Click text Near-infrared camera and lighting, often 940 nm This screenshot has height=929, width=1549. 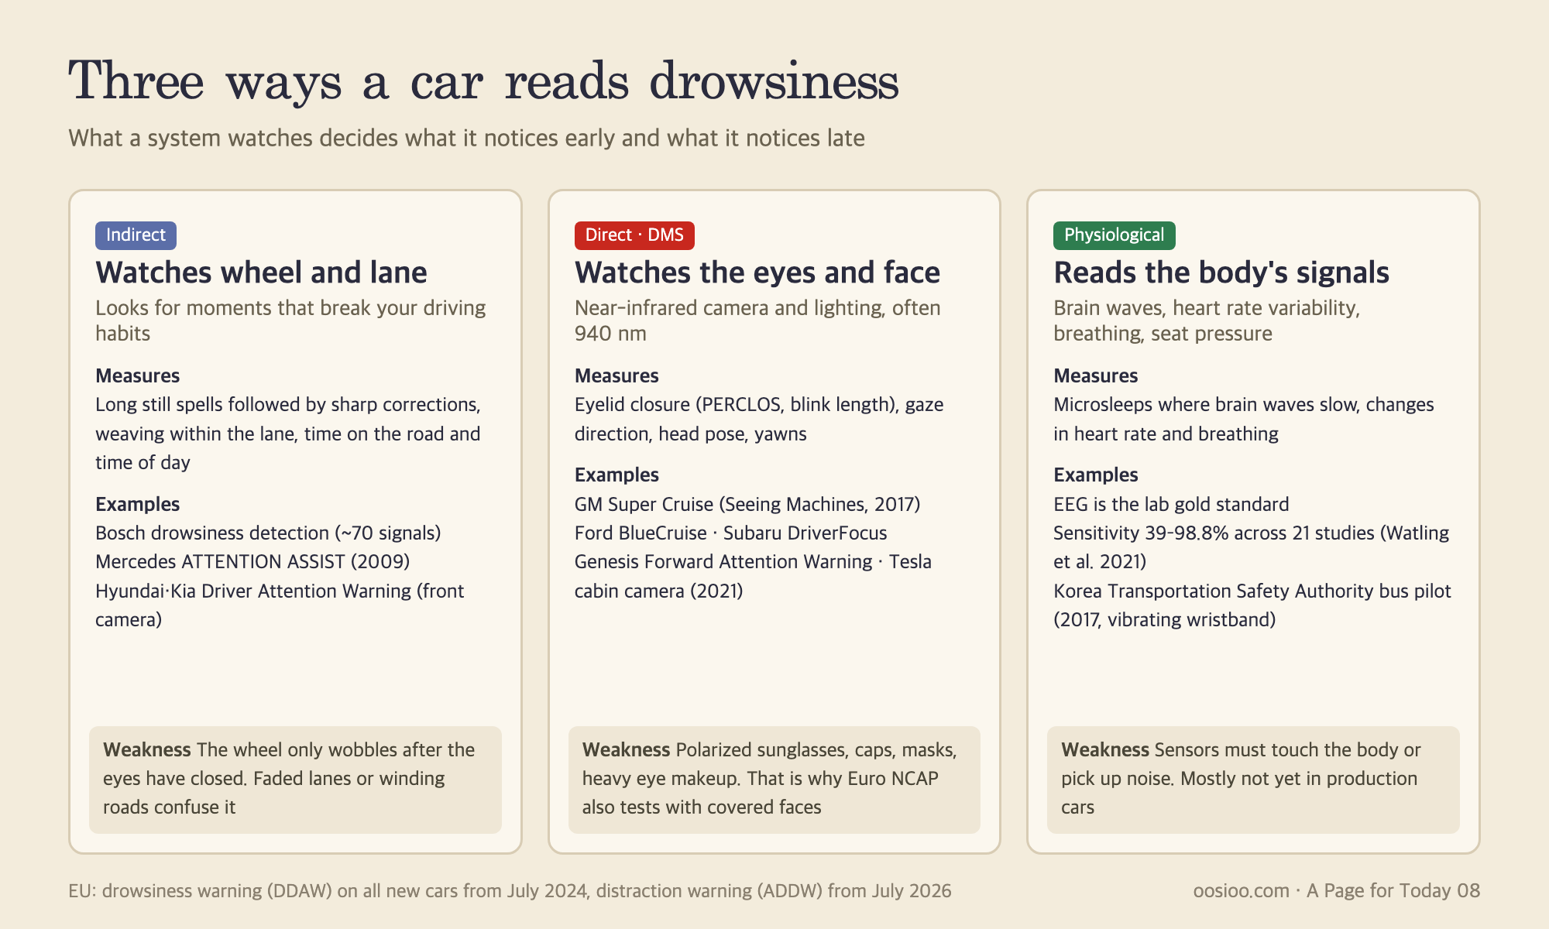coord(757,321)
